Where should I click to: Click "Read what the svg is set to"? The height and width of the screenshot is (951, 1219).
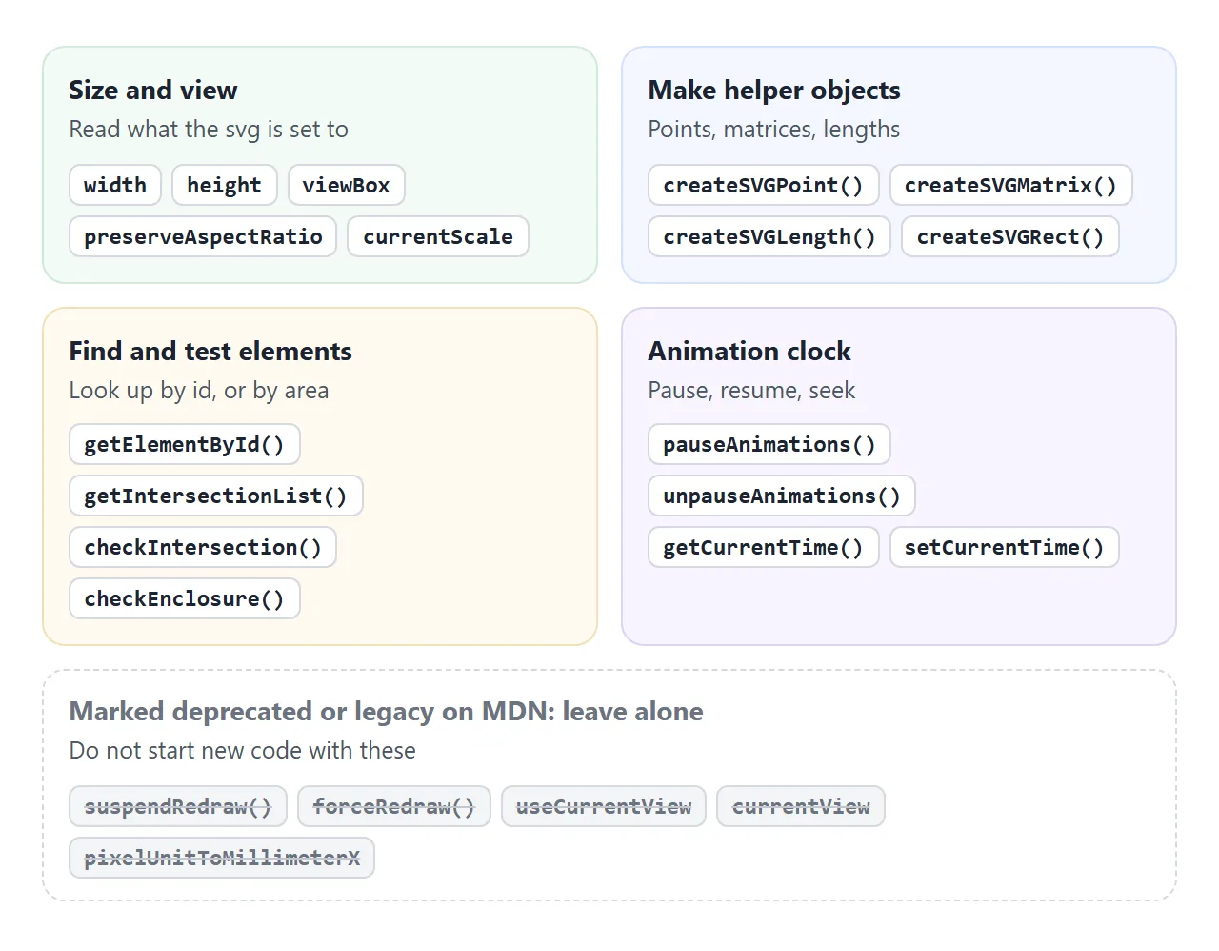(x=209, y=129)
